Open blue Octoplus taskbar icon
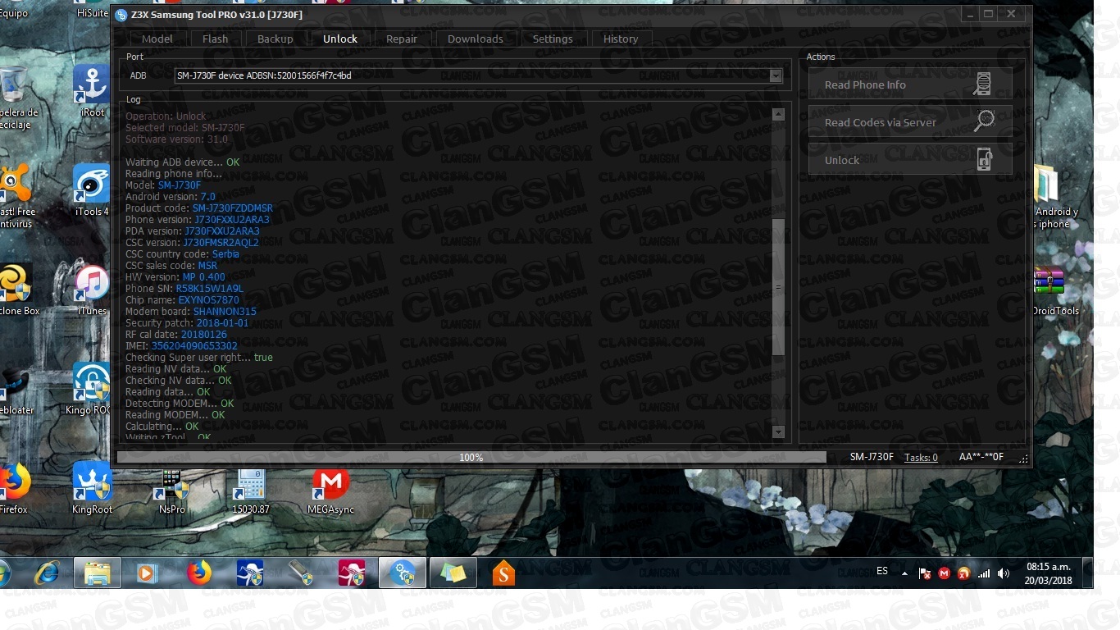Viewport: 1120px width, 630px height. point(249,573)
